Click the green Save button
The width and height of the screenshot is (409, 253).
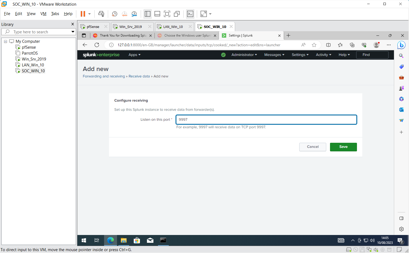coord(343,147)
